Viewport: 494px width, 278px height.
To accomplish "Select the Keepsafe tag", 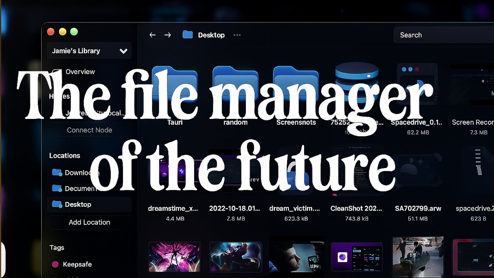I will 71,264.
